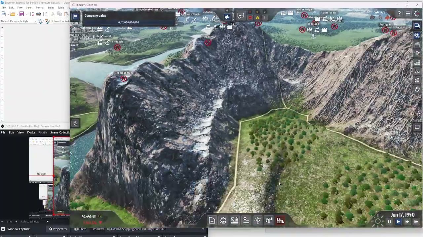Click Copy icon in LibreOffice toolbar

coord(60,14)
